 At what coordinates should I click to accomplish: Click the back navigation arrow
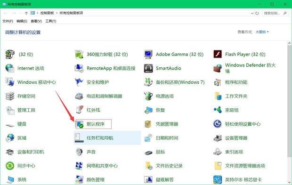click(5, 13)
